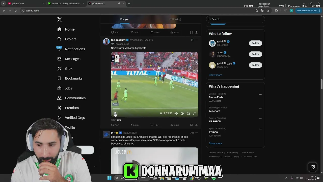The height and width of the screenshot is (182, 323).
Task: Click the Search field on X
Action: coord(235,19)
